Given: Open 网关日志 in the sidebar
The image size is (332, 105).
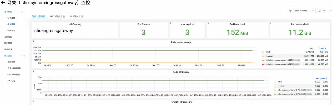Looking at the screenshot, I should [x=11, y=30].
